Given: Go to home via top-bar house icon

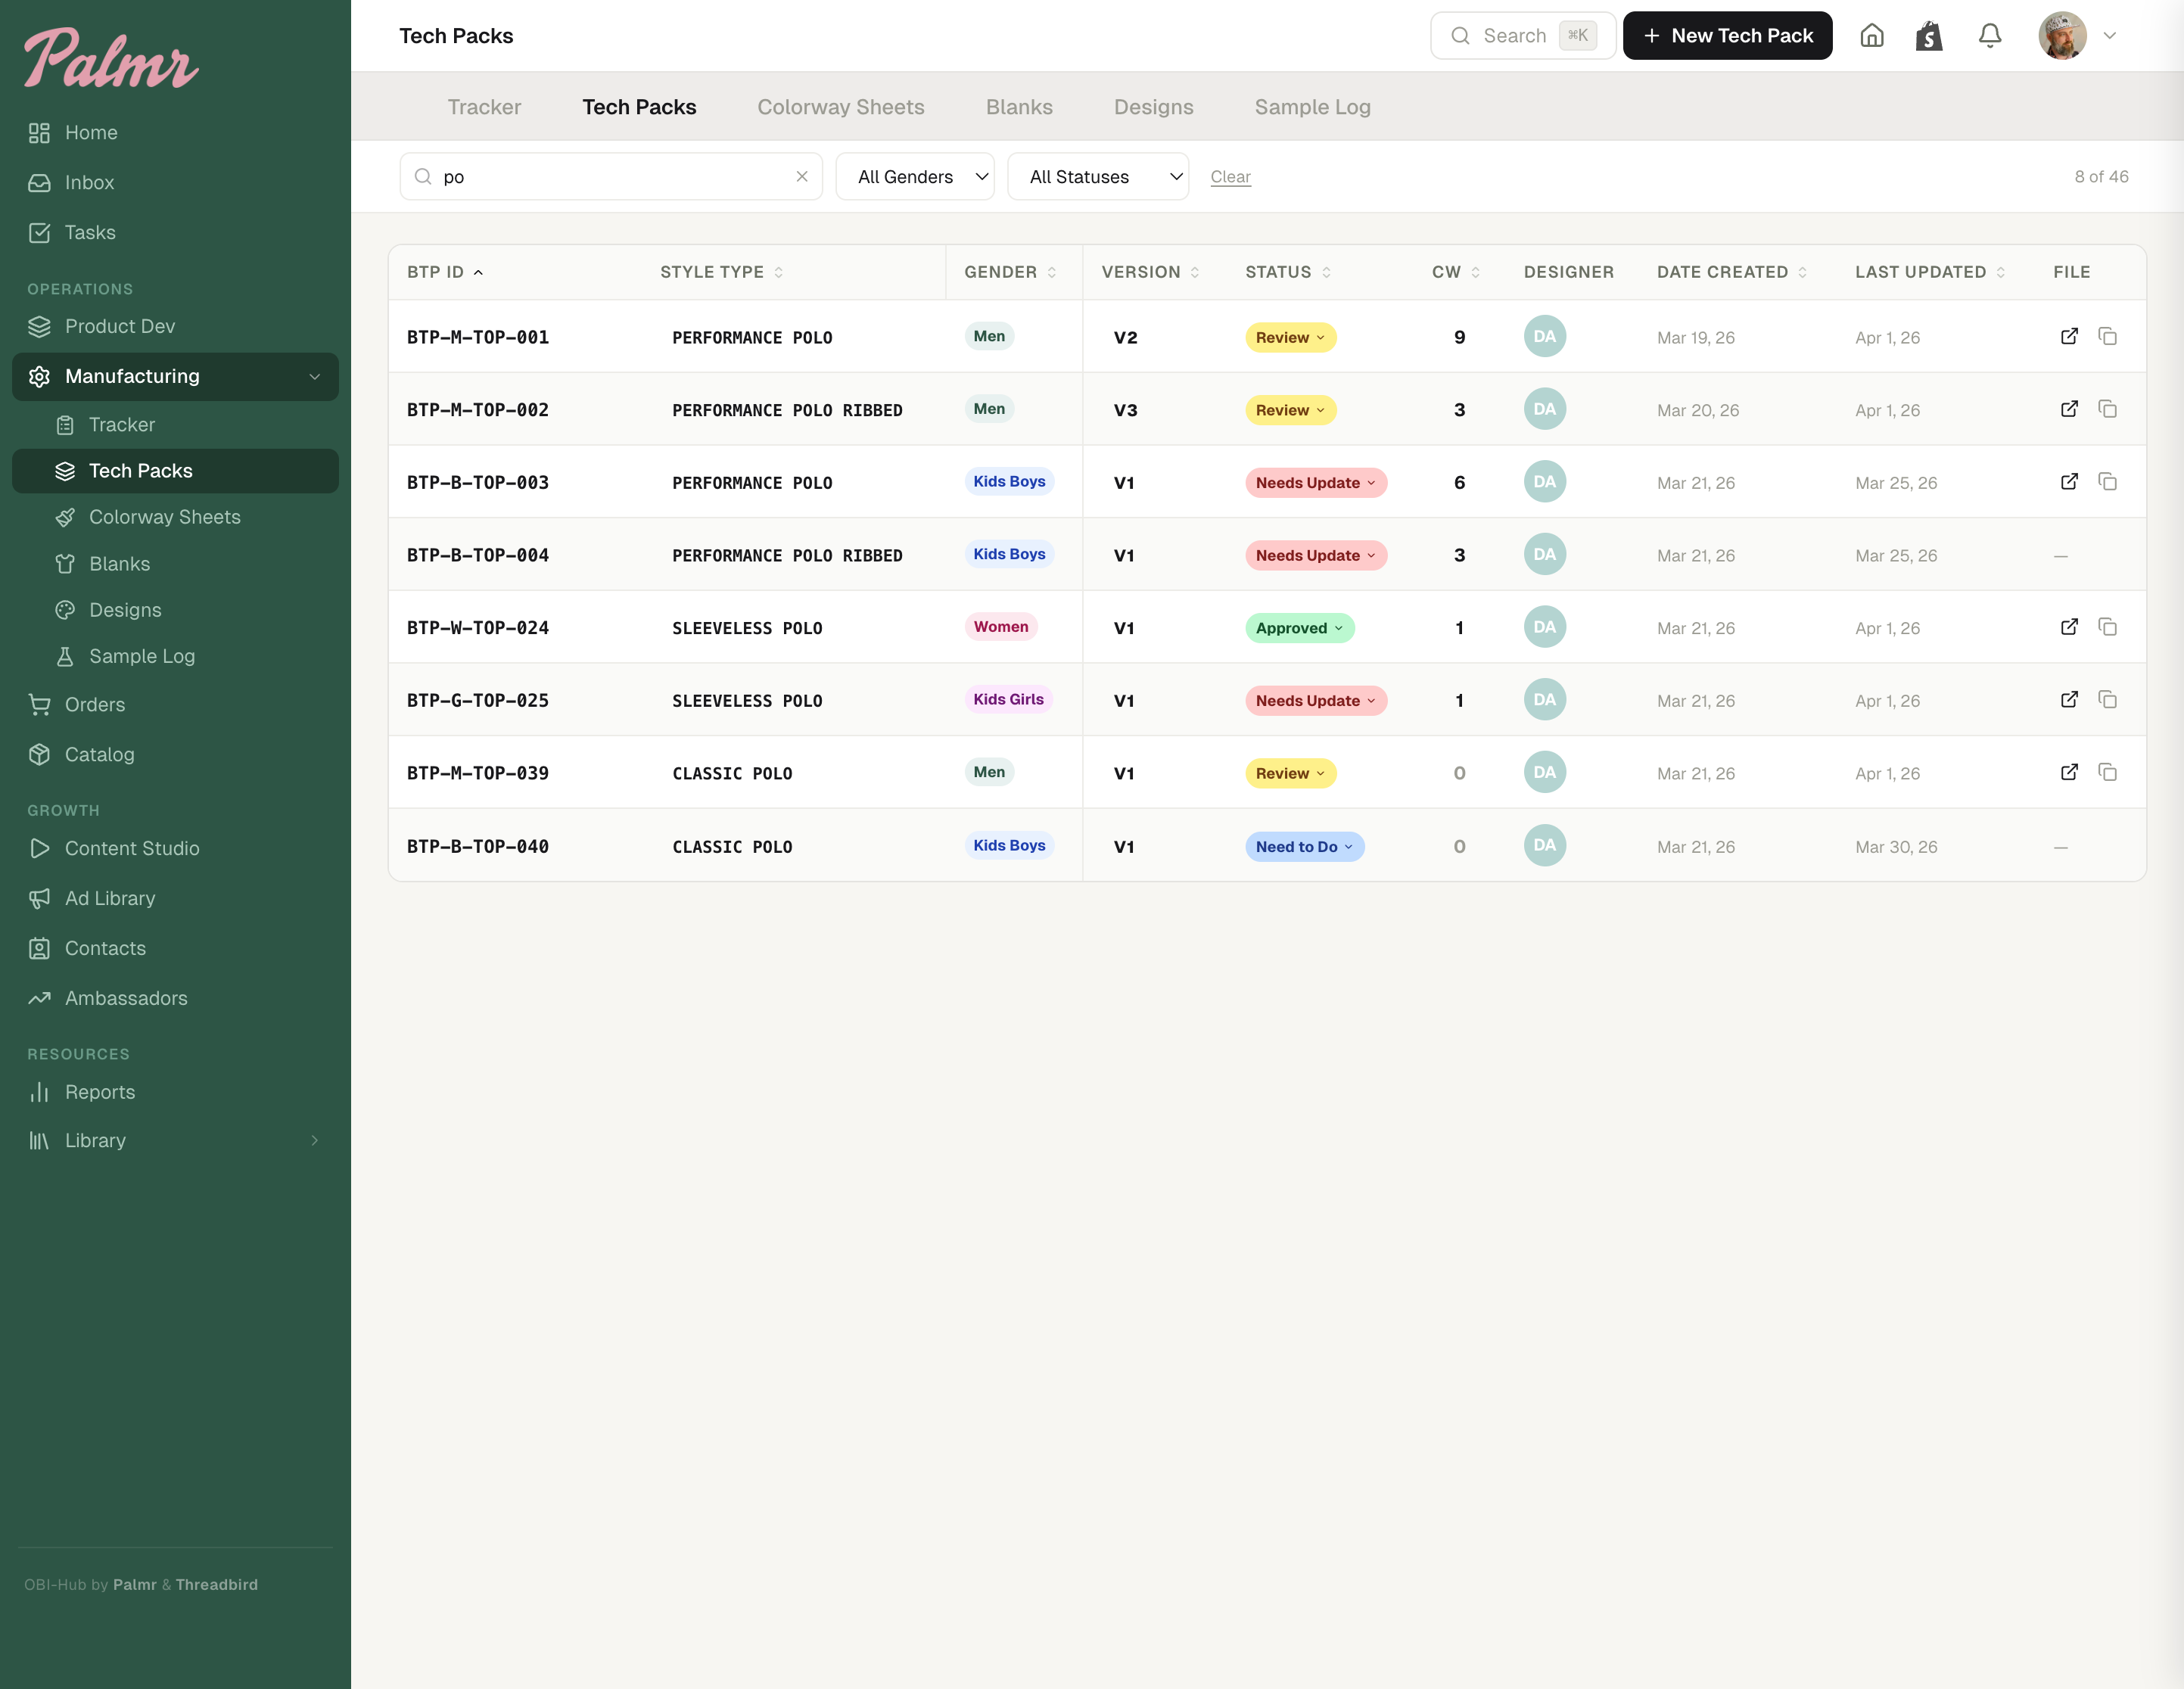Looking at the screenshot, I should pyautogui.click(x=1872, y=36).
